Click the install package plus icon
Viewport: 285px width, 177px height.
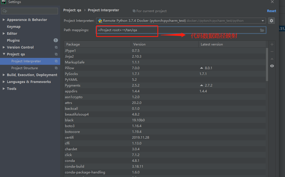(x=272, y=44)
